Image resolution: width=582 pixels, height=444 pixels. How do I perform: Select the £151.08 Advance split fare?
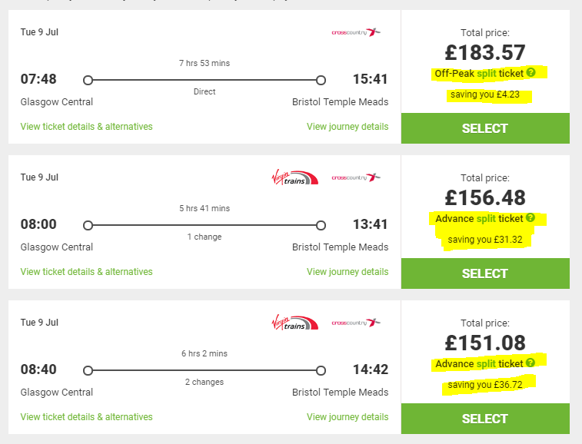[x=485, y=419]
